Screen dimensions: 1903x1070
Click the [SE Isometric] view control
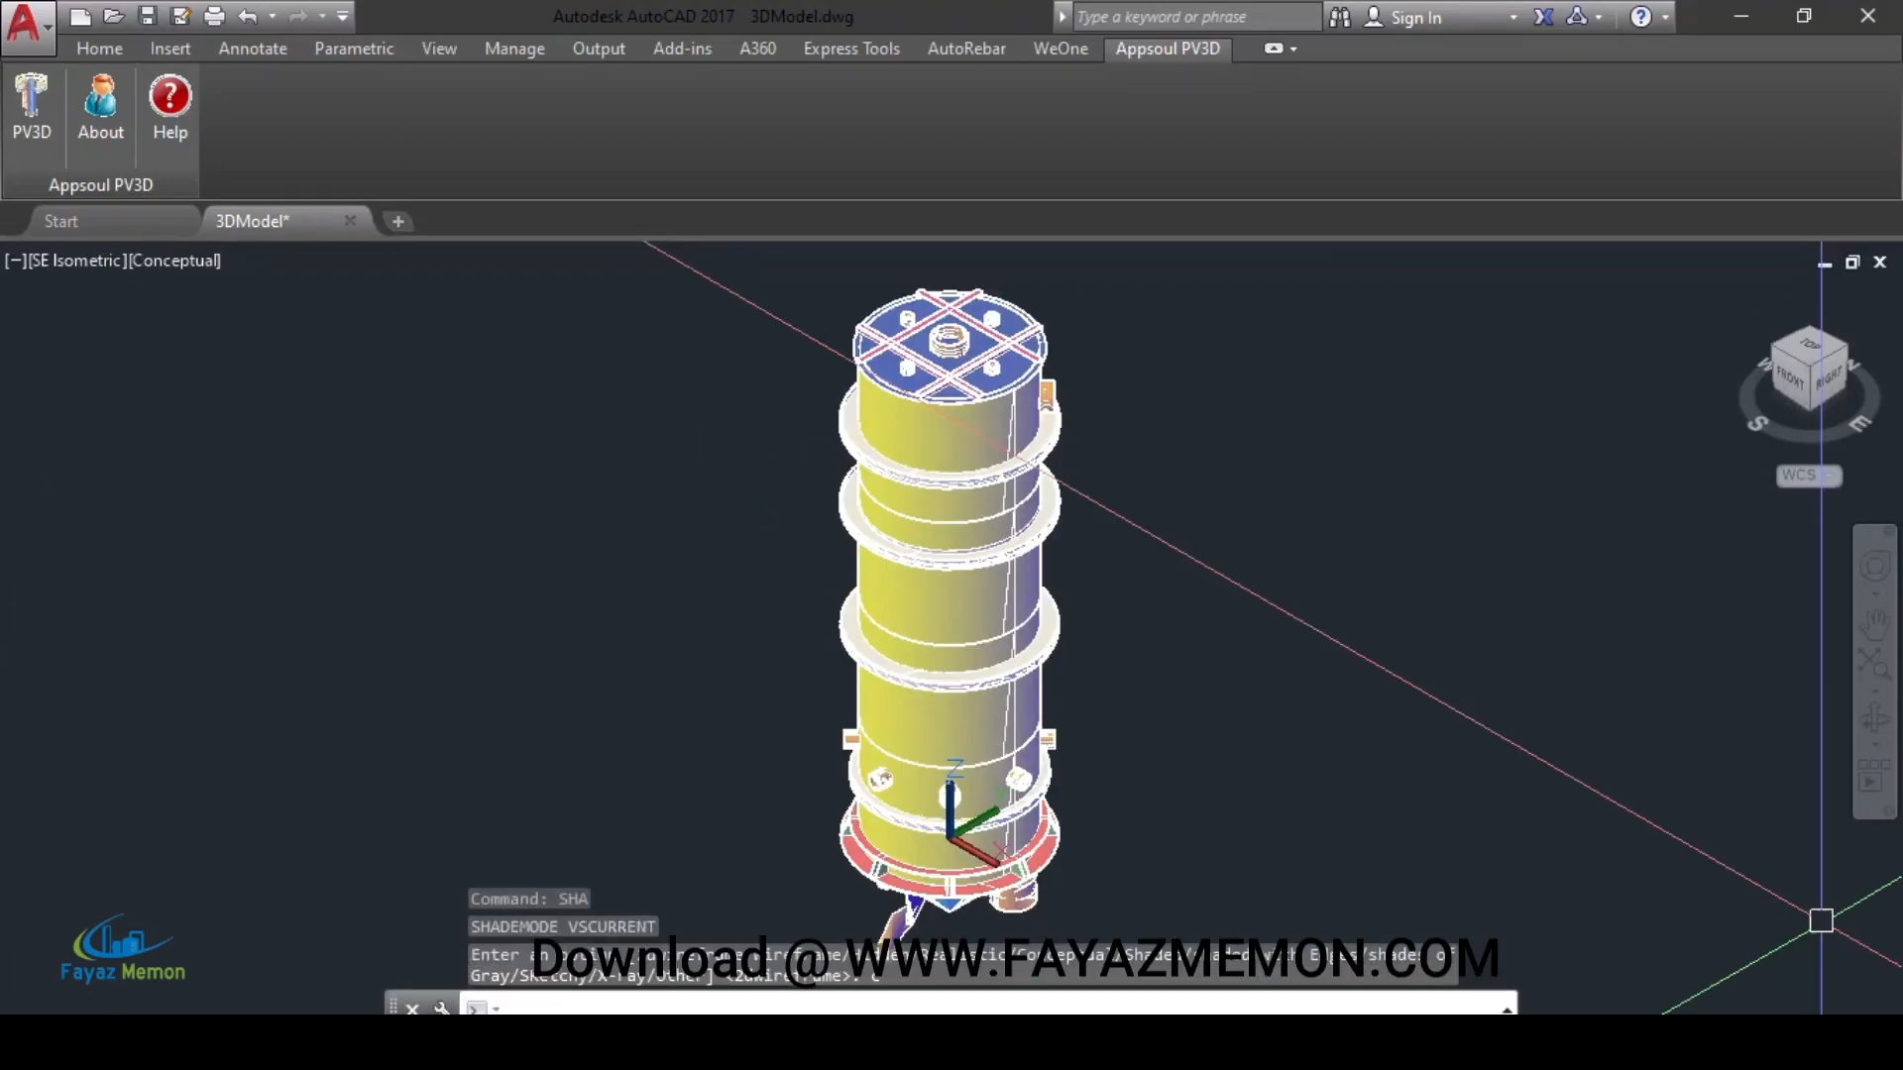click(77, 261)
